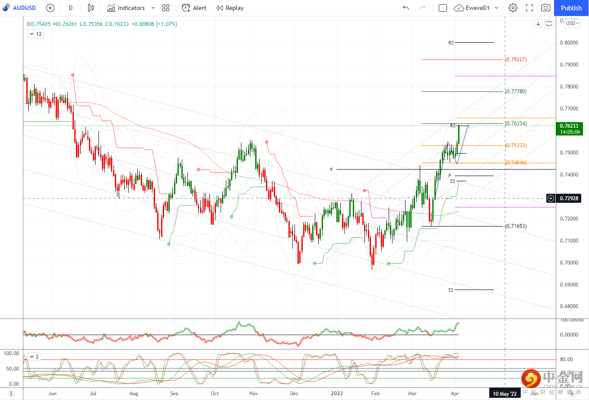589x400 pixels.
Task: Take a chart snapshot with the camera icon
Action: [x=546, y=8]
